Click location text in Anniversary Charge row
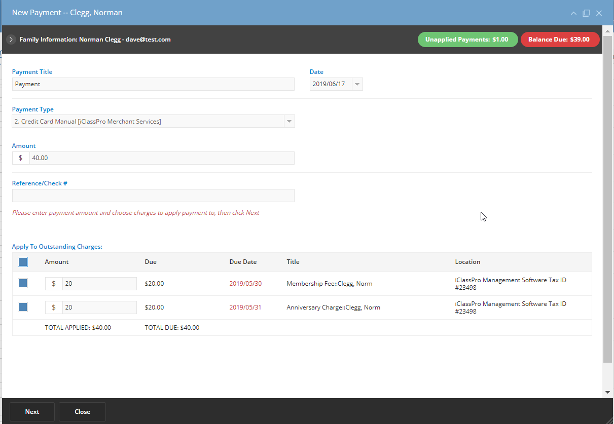Image resolution: width=614 pixels, height=424 pixels. coord(511,307)
